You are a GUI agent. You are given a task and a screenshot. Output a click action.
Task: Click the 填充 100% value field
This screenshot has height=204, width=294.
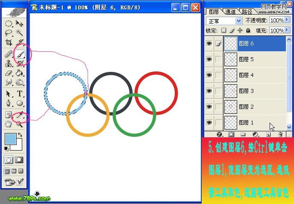coord(277,30)
